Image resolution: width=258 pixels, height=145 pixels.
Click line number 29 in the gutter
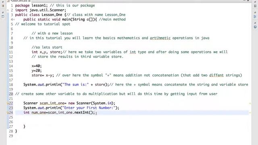point(11,136)
